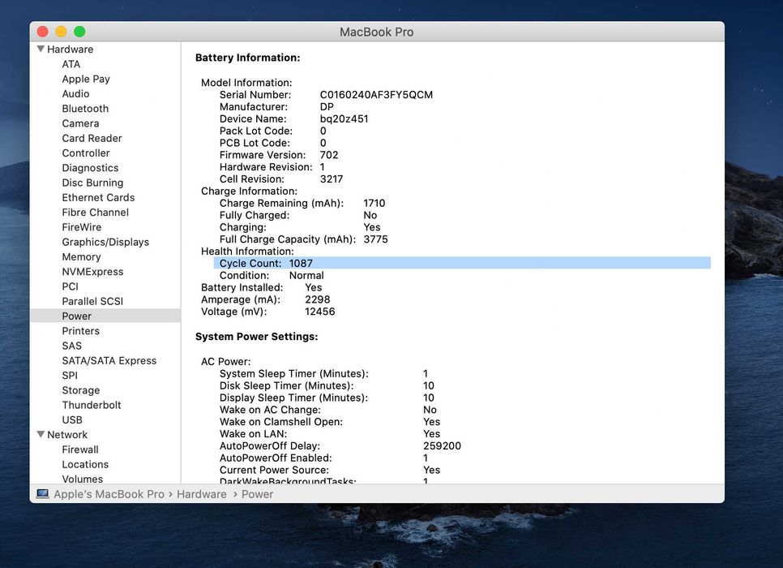Image resolution: width=783 pixels, height=568 pixels.
Task: Click Power in the path bar
Action: [257, 494]
